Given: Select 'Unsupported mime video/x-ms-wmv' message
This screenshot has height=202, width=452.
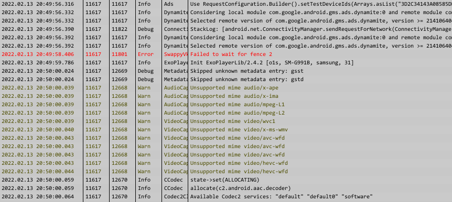Looking at the screenshot, I should pos(239,129).
